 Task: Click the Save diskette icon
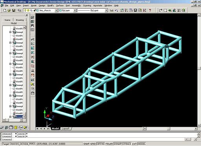coord(14,11)
